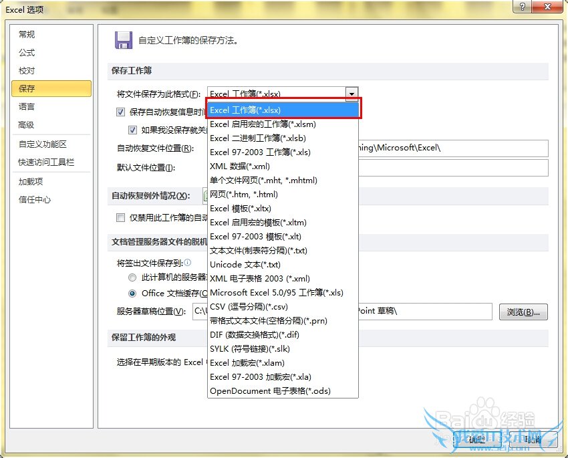Toggle 如果我没保存就关闭 checkbox
Image resolution: width=568 pixels, height=458 pixels.
point(132,130)
